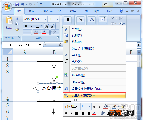This screenshot has width=143, height=120.
Task: Open the underline style dropdown
Action: point(42,26)
